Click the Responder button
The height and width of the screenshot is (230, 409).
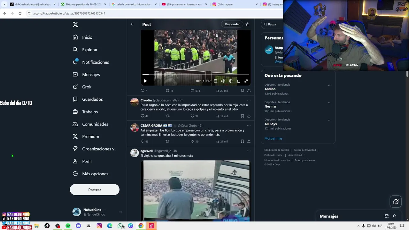pos(232,24)
